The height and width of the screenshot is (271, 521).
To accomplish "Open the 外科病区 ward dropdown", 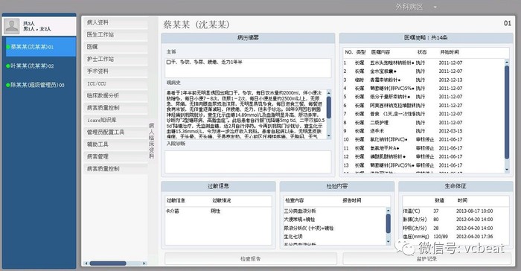I will point(435,7).
